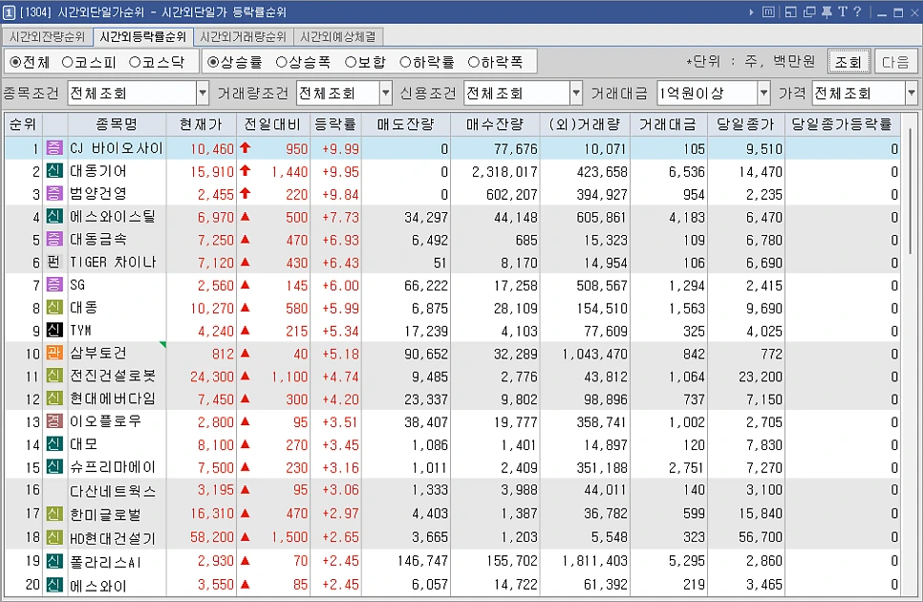Select the 코스닥 radio button

134,62
